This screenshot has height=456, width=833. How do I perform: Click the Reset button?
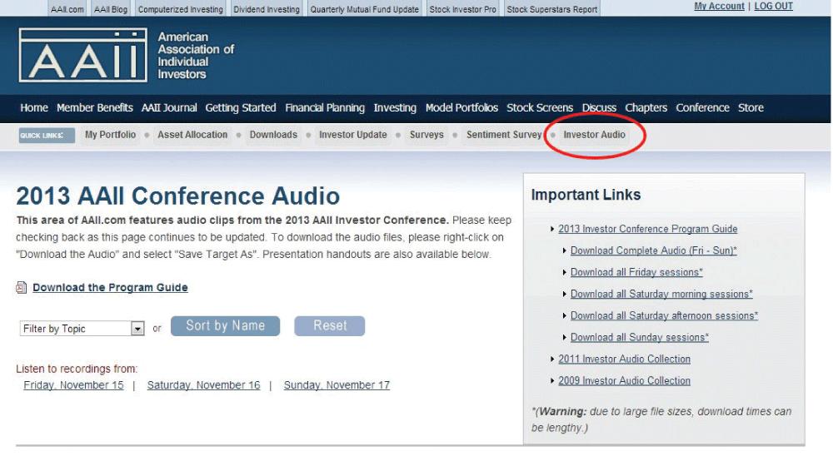tap(329, 326)
